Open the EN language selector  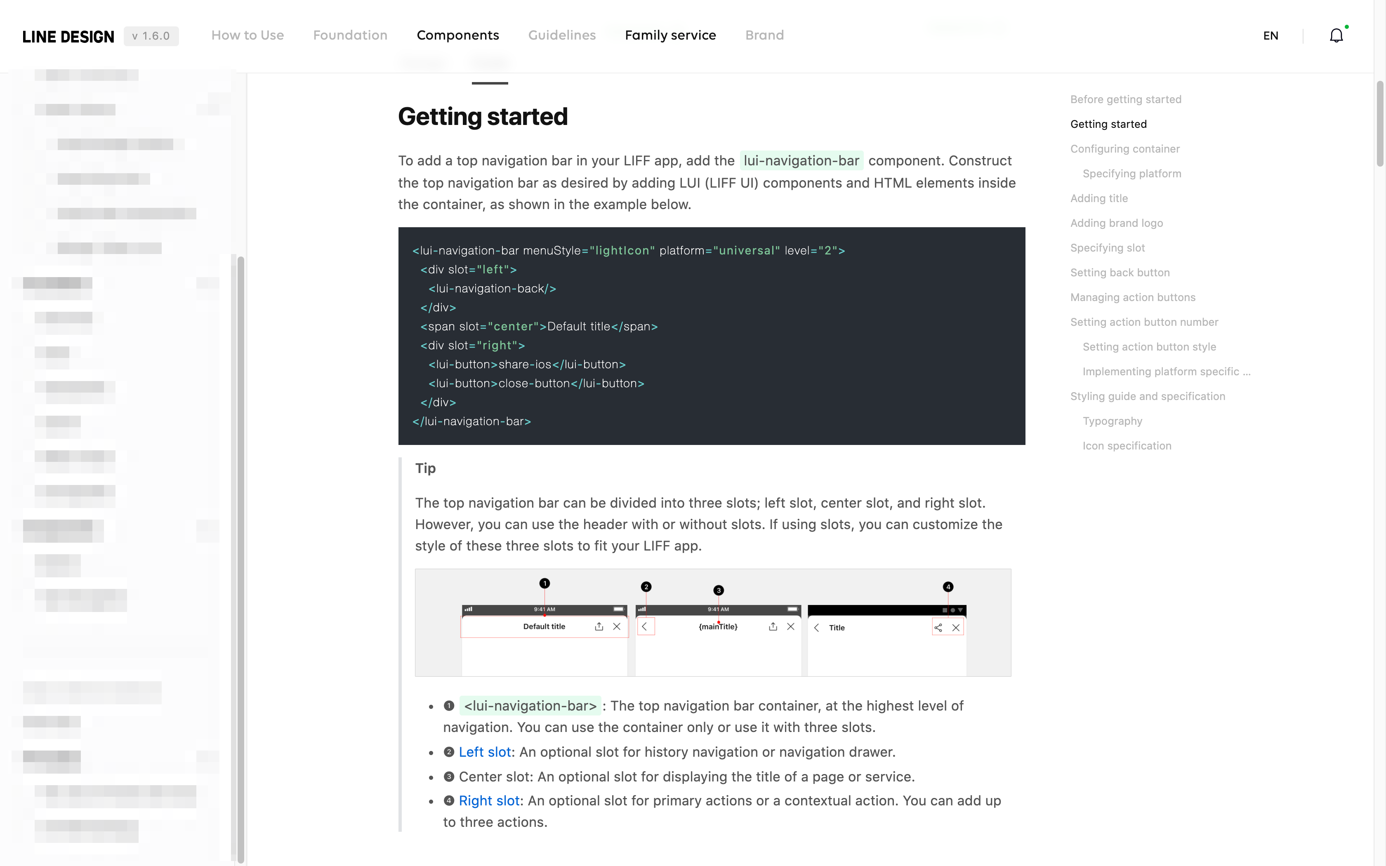(1270, 35)
